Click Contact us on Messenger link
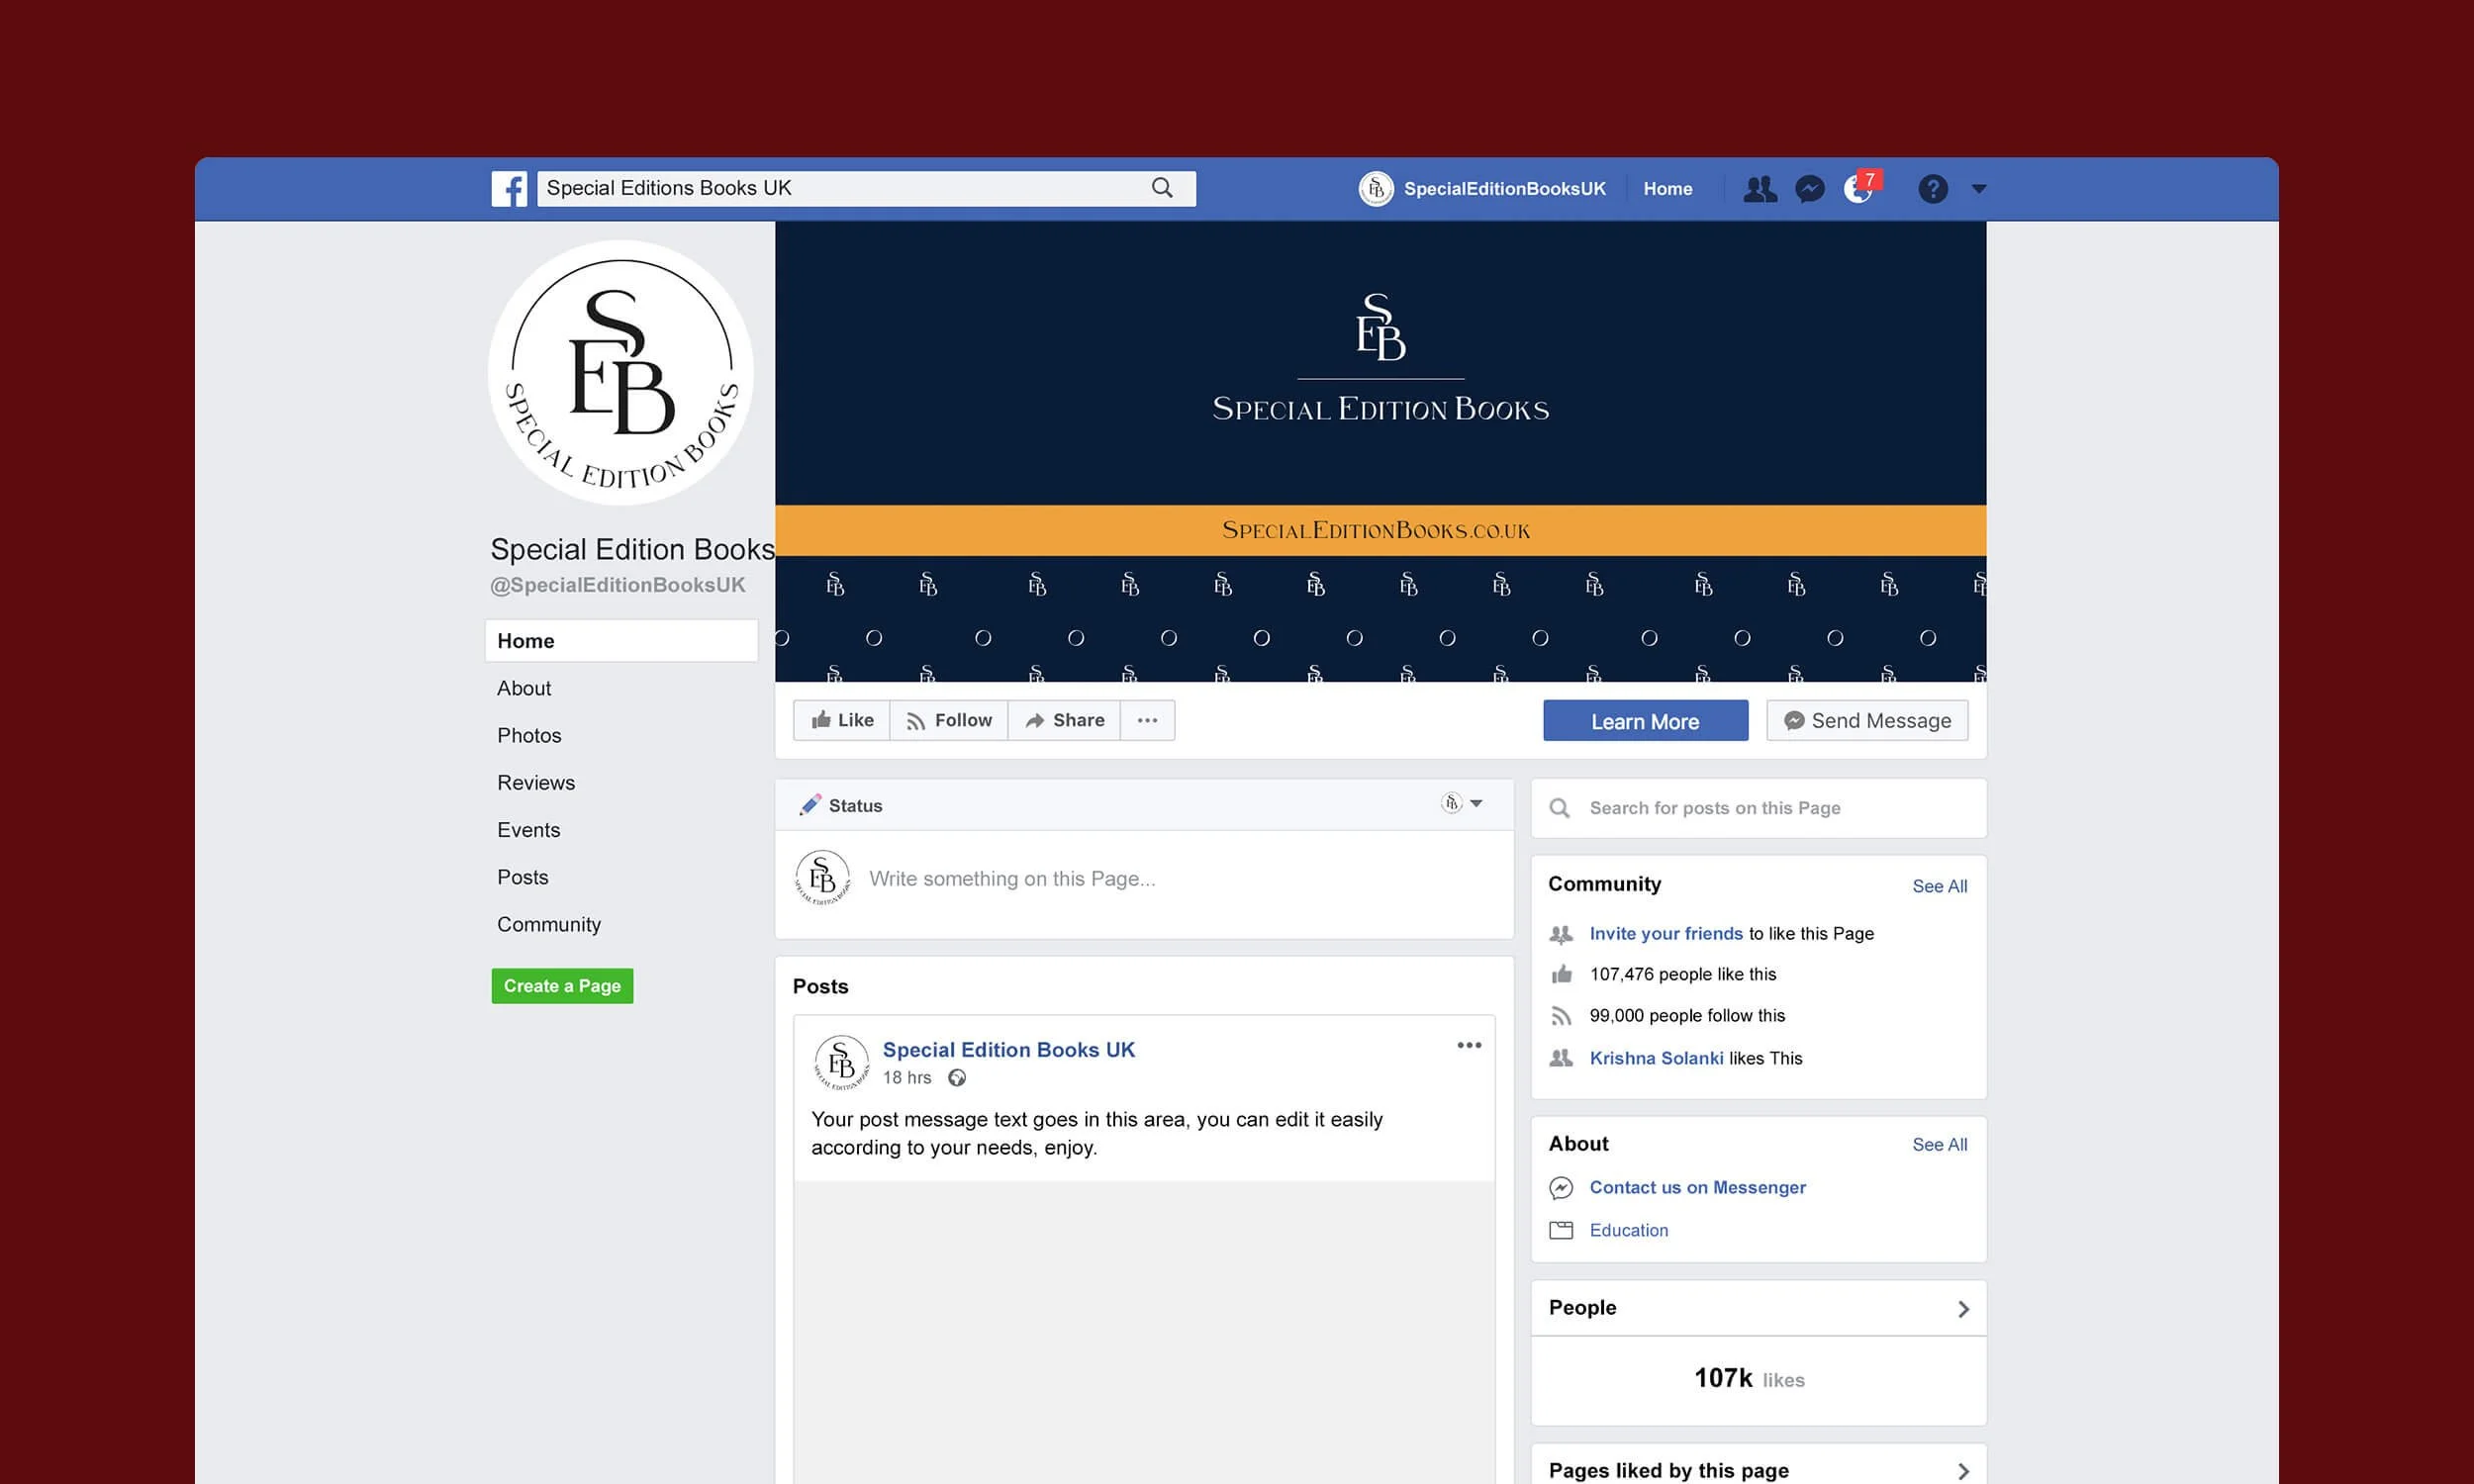The image size is (2474, 1484). coord(1697,1187)
